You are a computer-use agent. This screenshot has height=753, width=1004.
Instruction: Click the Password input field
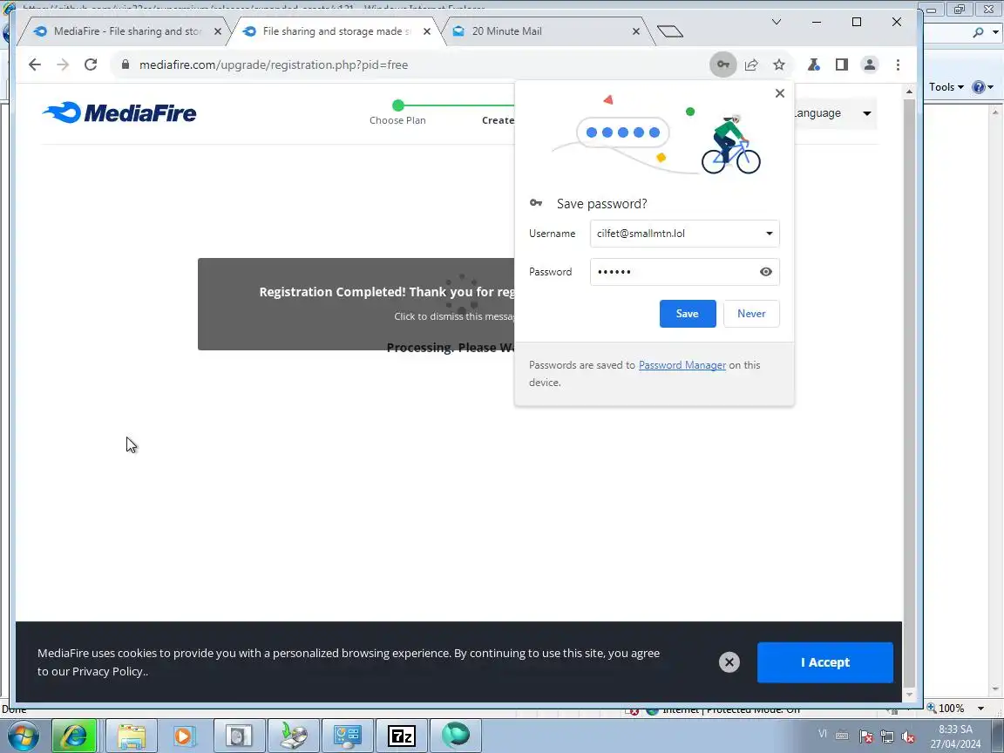tap(684, 272)
